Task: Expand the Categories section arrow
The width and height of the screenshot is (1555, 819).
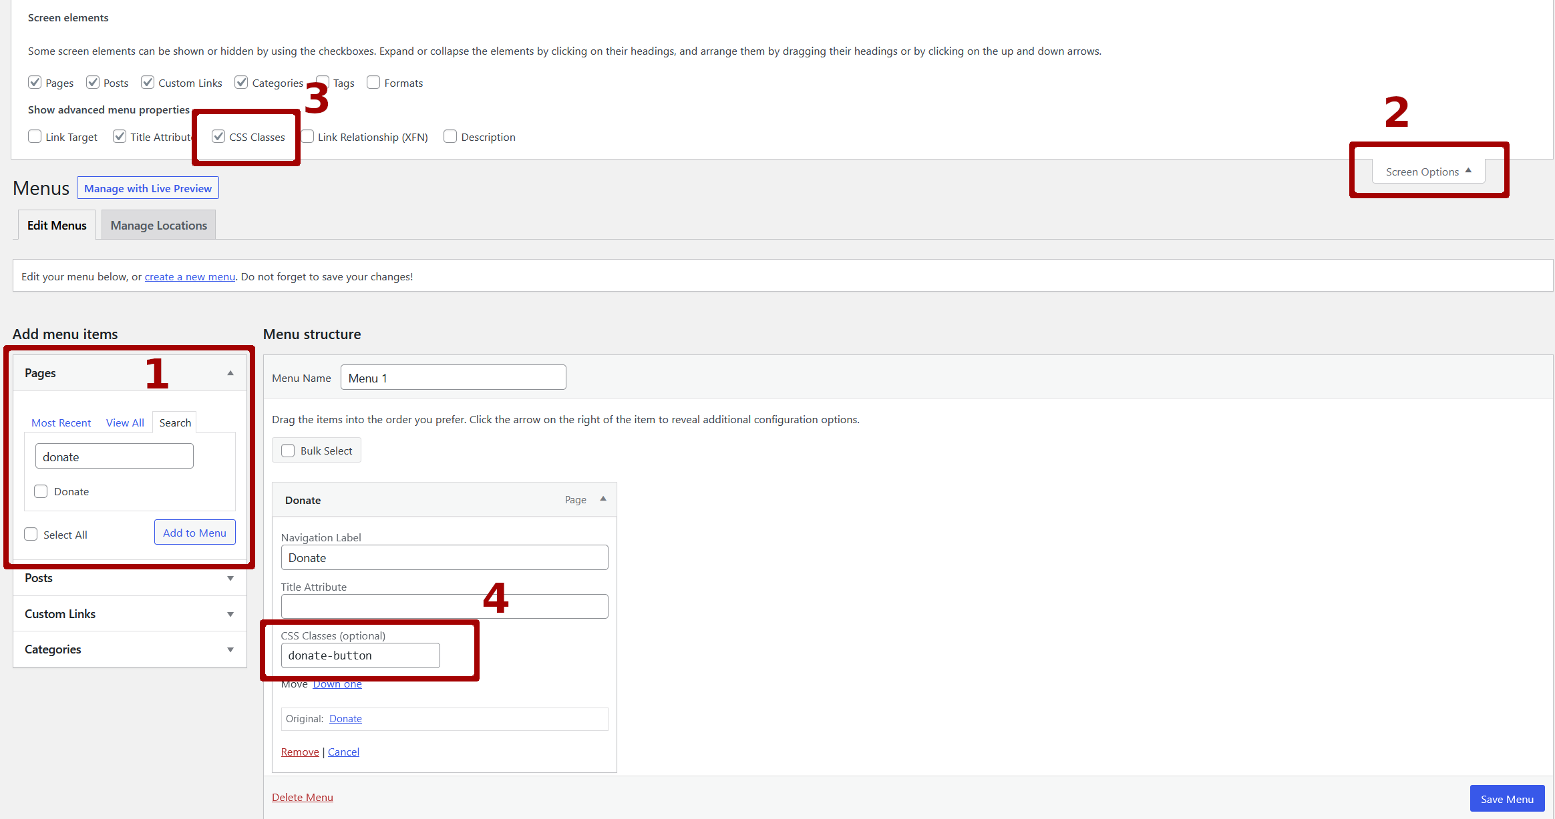Action: [x=230, y=649]
